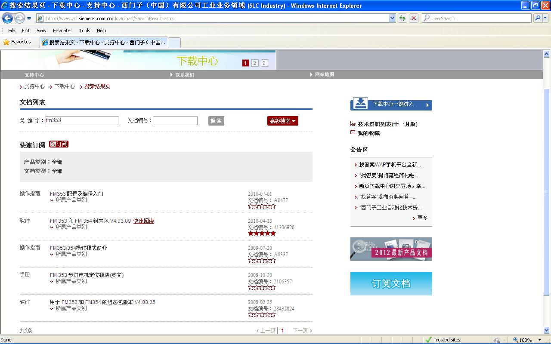This screenshot has width=551, height=344.
Task: Click the 下载中心一键进入 download icon banner
Action: (391, 104)
